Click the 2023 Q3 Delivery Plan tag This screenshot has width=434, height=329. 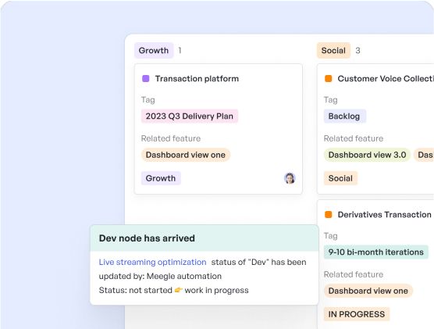click(x=190, y=116)
